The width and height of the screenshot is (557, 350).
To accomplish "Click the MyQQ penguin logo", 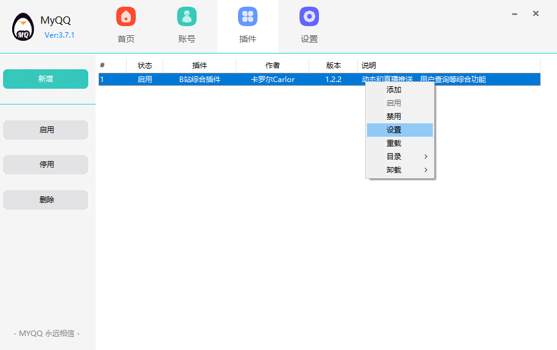I will (23, 27).
